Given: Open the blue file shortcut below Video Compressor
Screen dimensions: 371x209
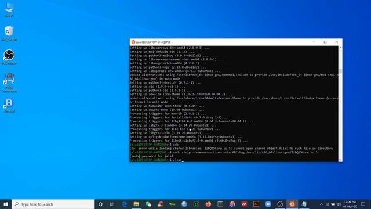Looking at the screenshot, I should tap(9, 106).
